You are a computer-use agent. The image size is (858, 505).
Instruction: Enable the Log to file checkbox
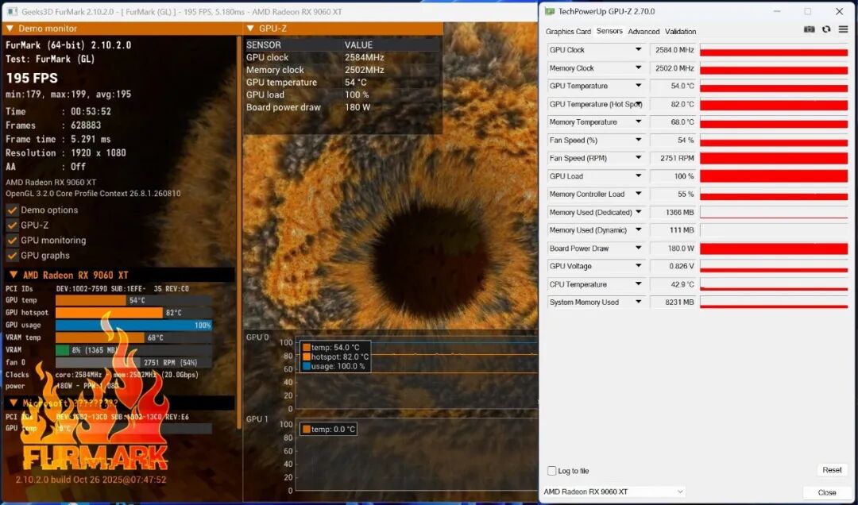551,471
